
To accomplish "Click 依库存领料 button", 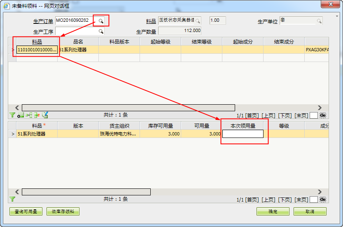I will click(x=63, y=211).
